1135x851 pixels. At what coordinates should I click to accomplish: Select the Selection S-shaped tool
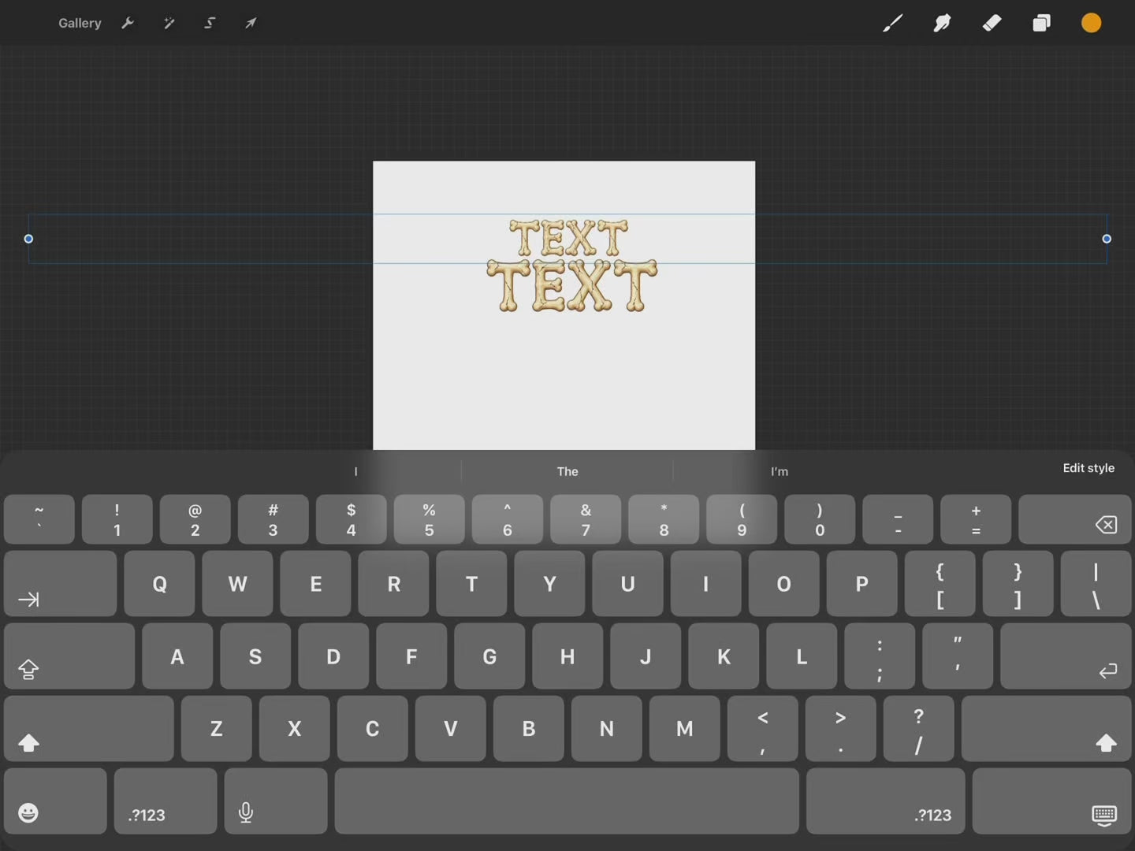[210, 23]
